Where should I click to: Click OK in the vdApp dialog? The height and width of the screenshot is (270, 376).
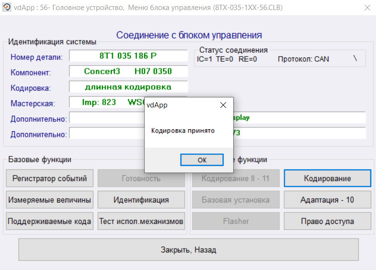pyautogui.click(x=202, y=160)
